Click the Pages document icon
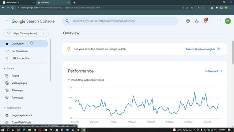 point(7,76)
